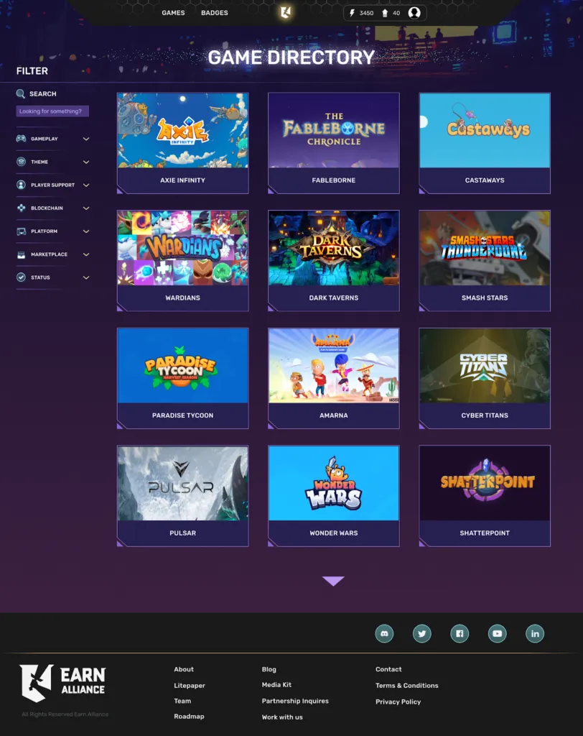The image size is (583, 736).
Task: Click the Earn Alliance logo in top navbar
Action: (286, 13)
